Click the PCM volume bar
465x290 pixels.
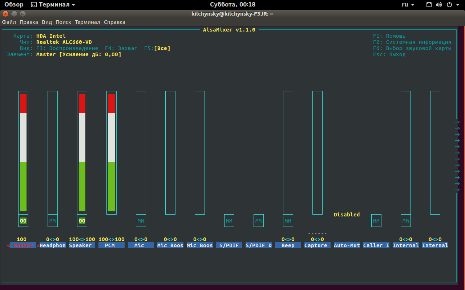(x=112, y=153)
